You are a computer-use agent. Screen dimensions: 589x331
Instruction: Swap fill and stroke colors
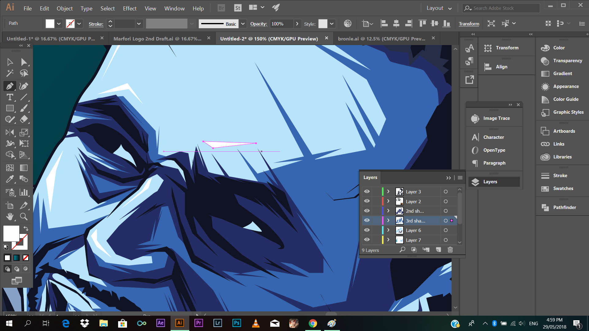click(26, 229)
